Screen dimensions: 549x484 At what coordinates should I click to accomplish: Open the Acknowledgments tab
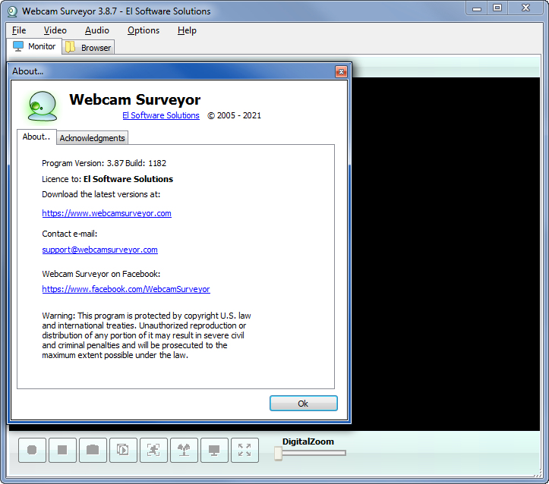92,138
